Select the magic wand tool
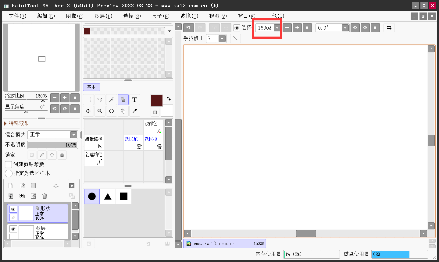Viewport: 439px width, 262px height. point(111,100)
